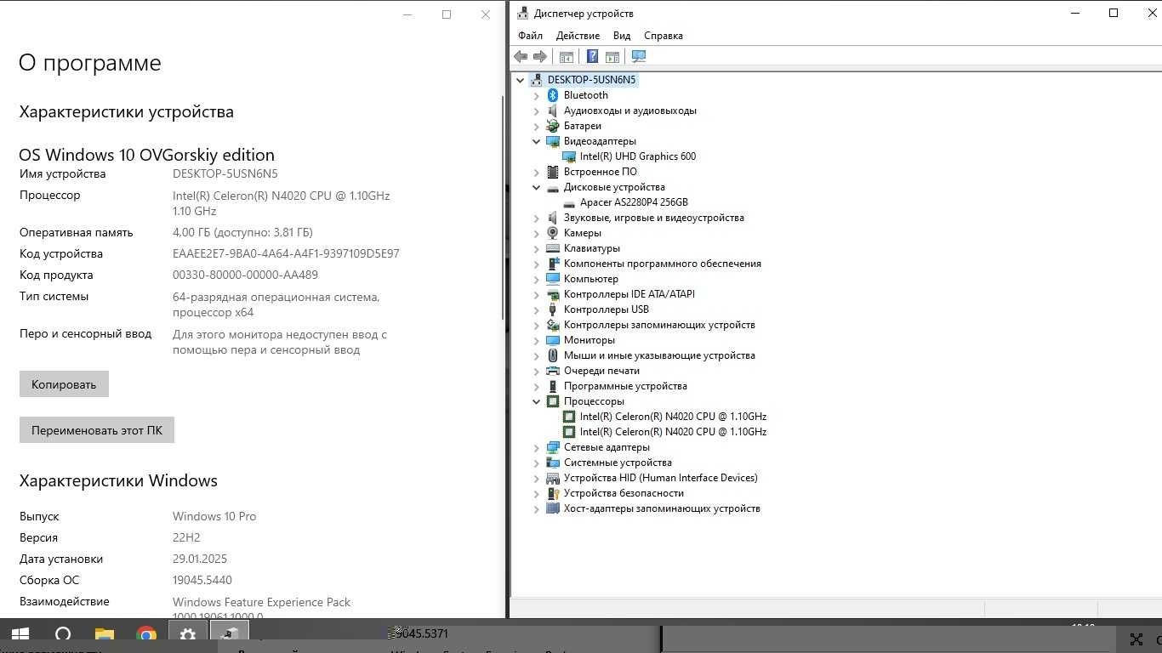
Task: Toggle the console tree pane toolbar icon
Action: [x=566, y=56]
